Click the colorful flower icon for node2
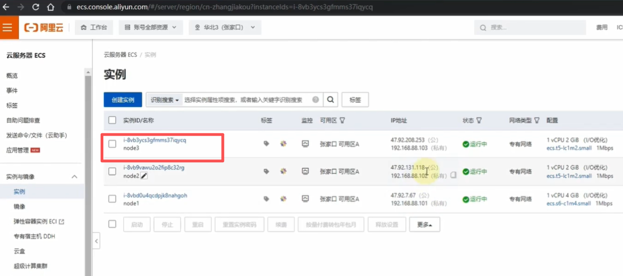This screenshot has height=276, width=623. pyautogui.click(x=283, y=171)
